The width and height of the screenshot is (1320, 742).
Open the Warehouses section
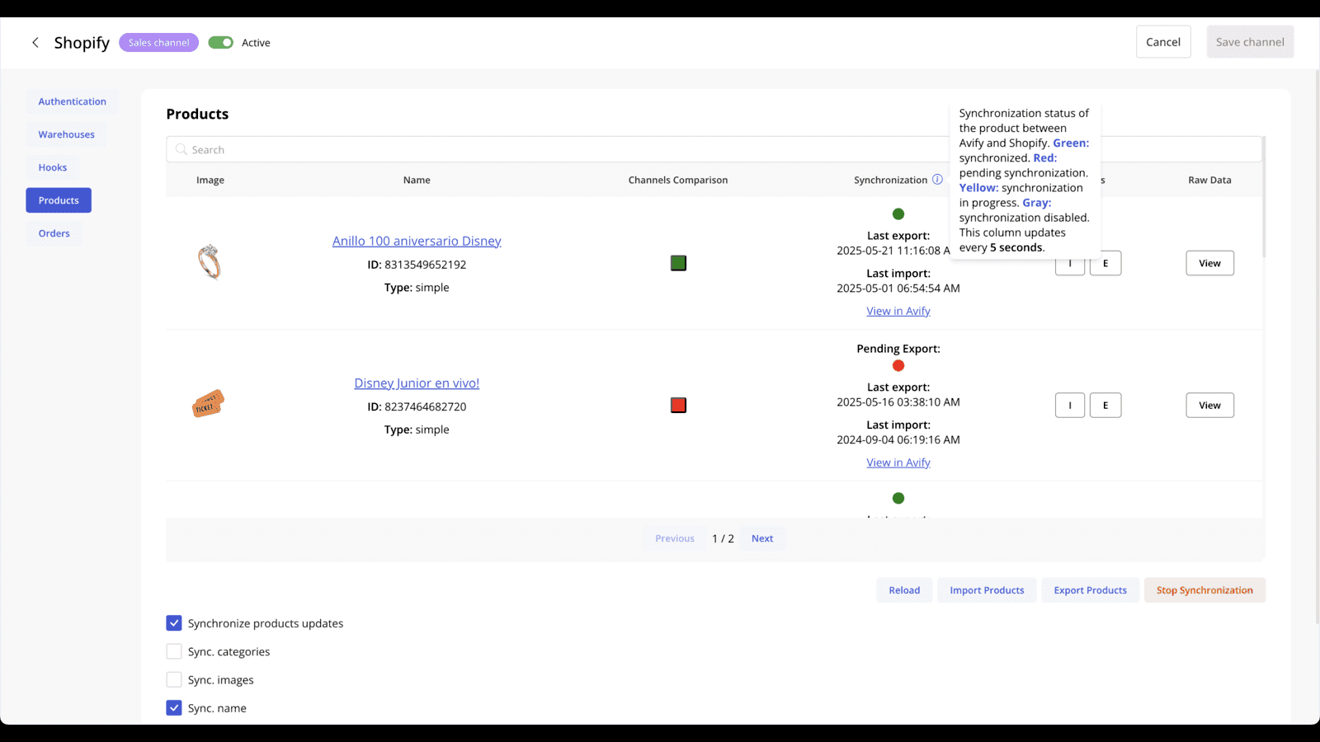point(66,134)
